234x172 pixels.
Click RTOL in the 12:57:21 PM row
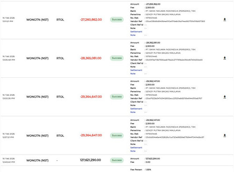60,135
